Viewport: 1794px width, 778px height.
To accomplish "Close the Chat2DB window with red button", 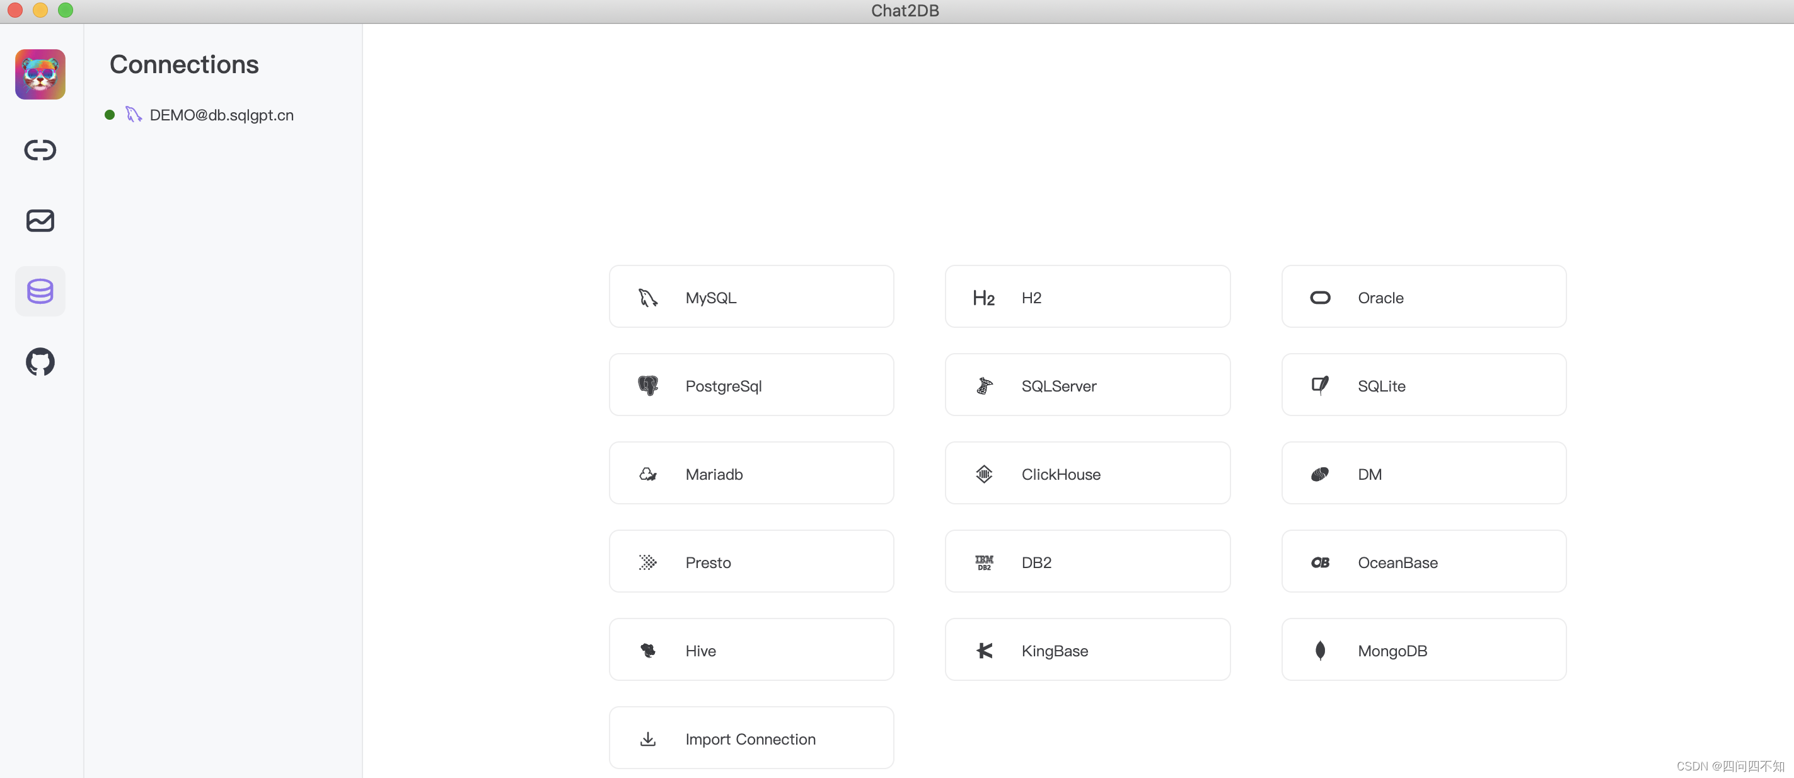I will (x=14, y=9).
